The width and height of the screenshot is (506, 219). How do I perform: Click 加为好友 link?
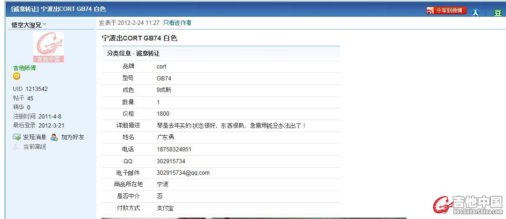pos(72,137)
